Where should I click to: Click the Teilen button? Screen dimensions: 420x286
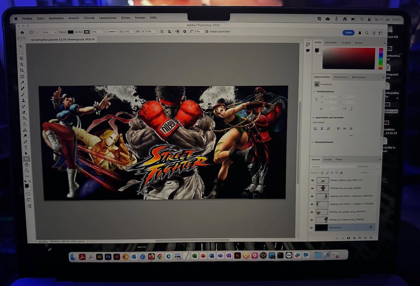pos(348,33)
